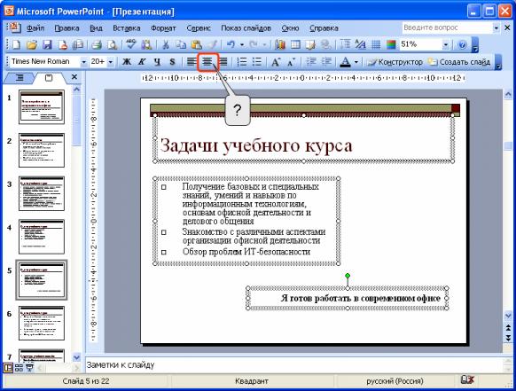Click the slide title Задачи учебного курса
Viewport: 516px width, 391px height.
pos(256,145)
